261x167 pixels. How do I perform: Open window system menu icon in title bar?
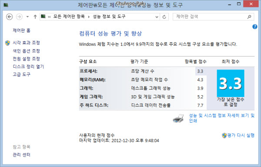pyautogui.click(x=6, y=5)
